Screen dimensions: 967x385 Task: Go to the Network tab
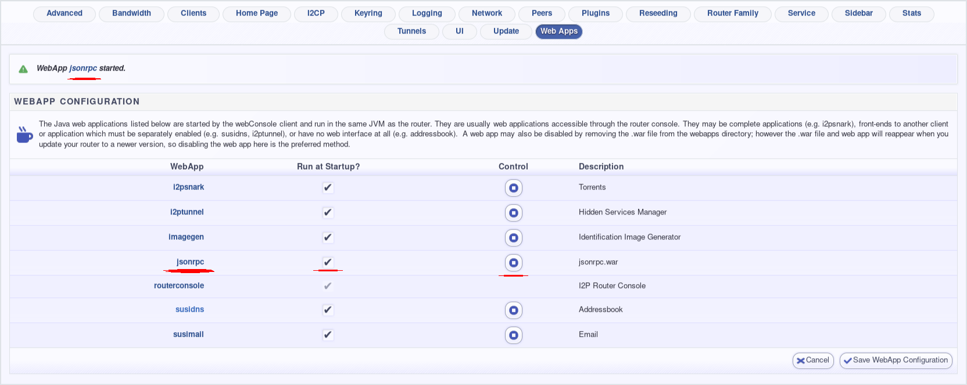[487, 13]
